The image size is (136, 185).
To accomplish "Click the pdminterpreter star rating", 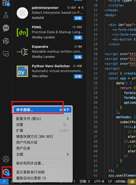I will click(x=81, y=8).
